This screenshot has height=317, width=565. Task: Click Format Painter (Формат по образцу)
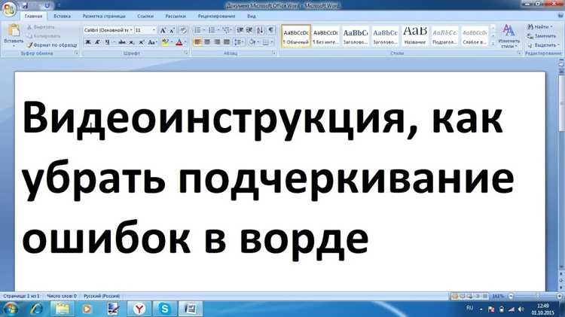tap(52, 45)
